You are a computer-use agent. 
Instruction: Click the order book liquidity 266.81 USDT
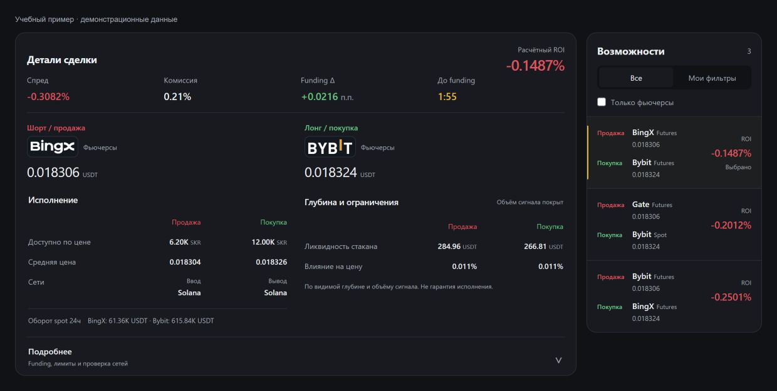[543, 246]
